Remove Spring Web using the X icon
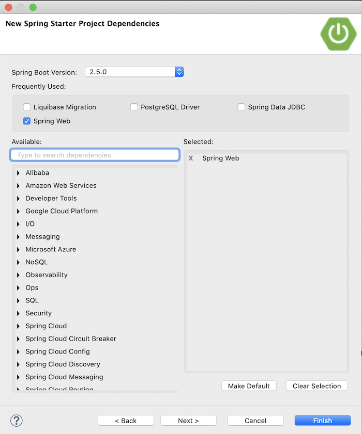The image size is (362, 434). pos(191,158)
